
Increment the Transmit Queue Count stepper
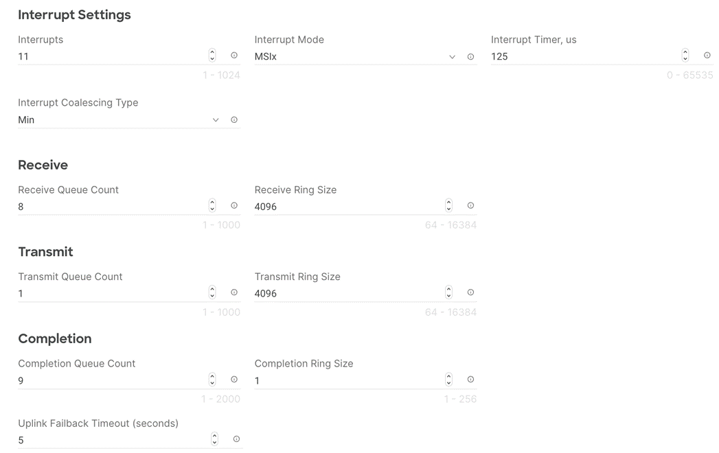[212, 289]
